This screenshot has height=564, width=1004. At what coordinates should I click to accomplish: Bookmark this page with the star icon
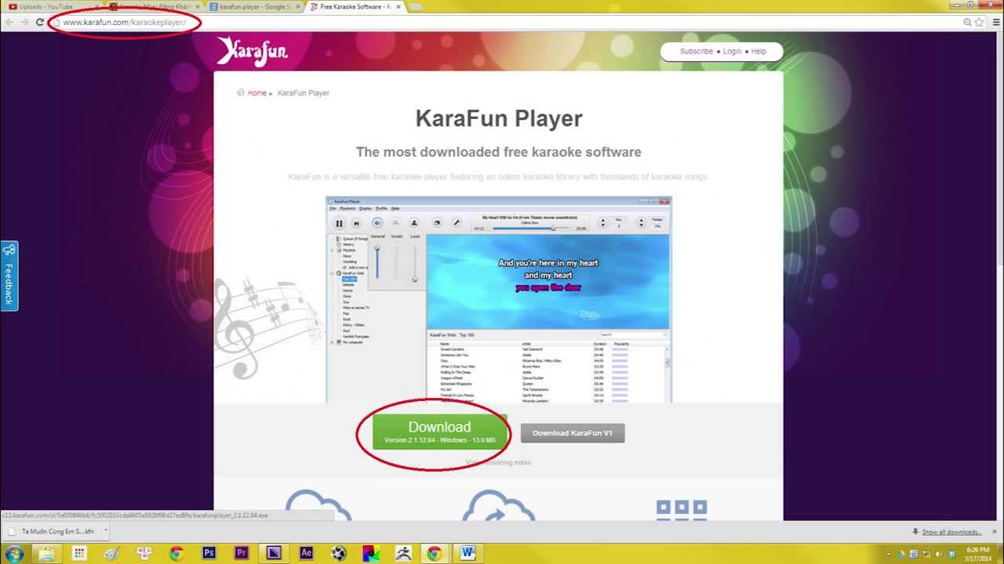[980, 22]
